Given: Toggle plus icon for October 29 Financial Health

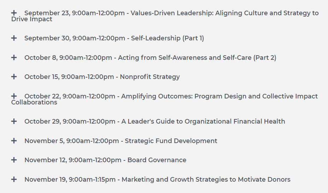Looking at the screenshot, I should pos(14,121).
